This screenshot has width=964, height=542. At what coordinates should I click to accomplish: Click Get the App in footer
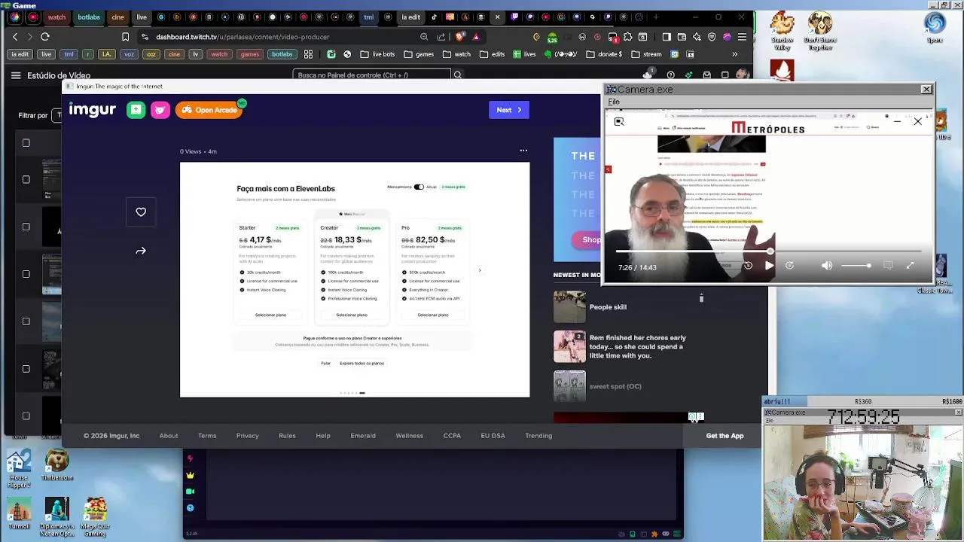tap(725, 436)
